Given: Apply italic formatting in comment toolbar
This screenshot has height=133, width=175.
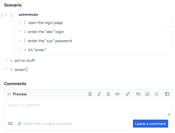Looking at the screenshot, I should click(99, 94).
